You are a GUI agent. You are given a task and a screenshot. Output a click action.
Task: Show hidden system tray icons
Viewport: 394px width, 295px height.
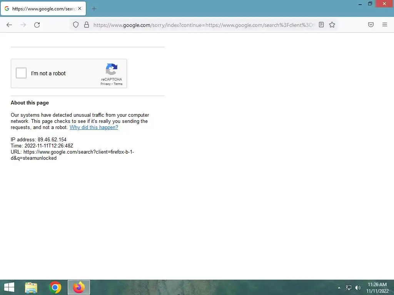point(339,288)
